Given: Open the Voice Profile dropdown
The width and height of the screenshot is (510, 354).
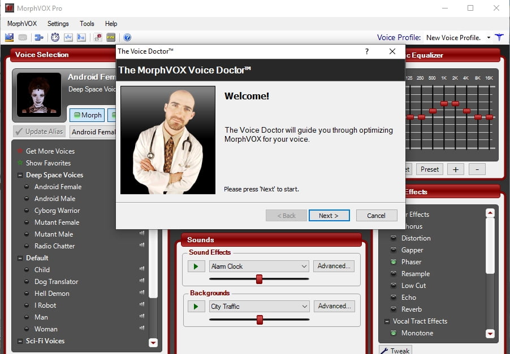Looking at the screenshot, I should pyautogui.click(x=489, y=38).
